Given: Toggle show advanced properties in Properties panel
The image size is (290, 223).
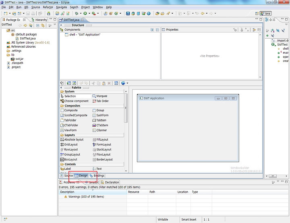Looking at the screenshot, I should tap(254, 29).
